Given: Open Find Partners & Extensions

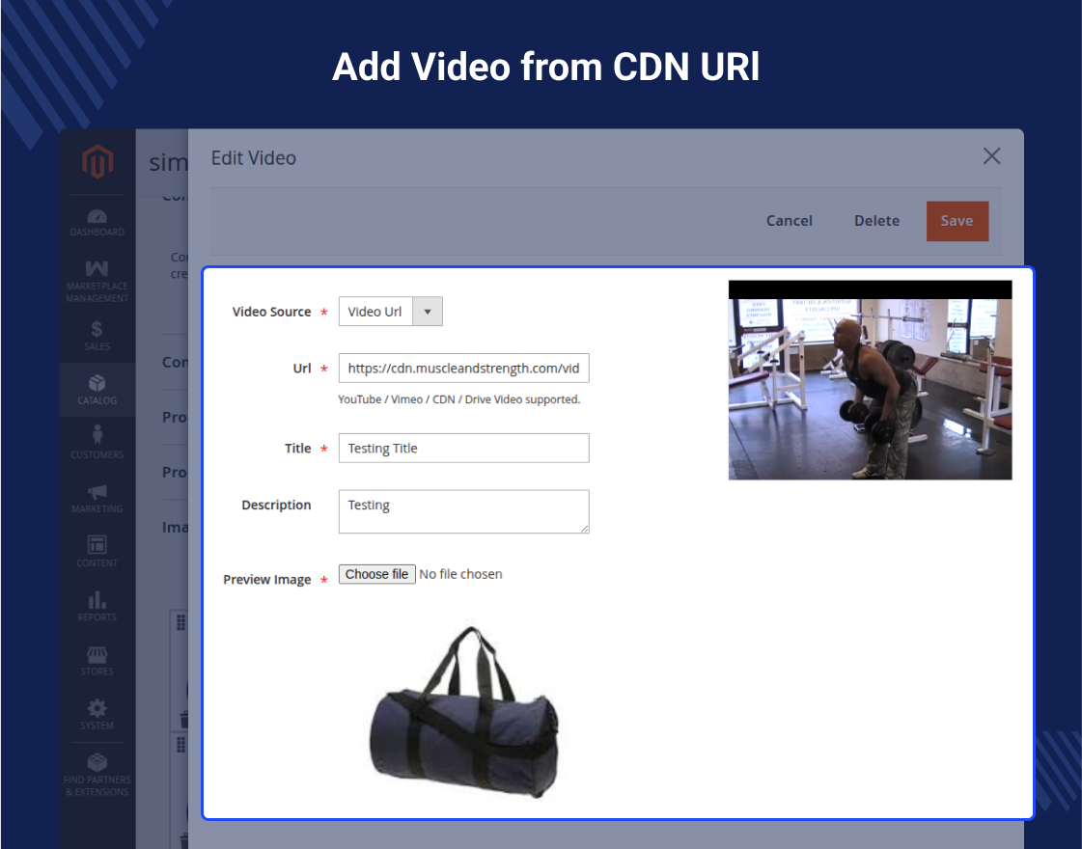Looking at the screenshot, I should (97, 776).
